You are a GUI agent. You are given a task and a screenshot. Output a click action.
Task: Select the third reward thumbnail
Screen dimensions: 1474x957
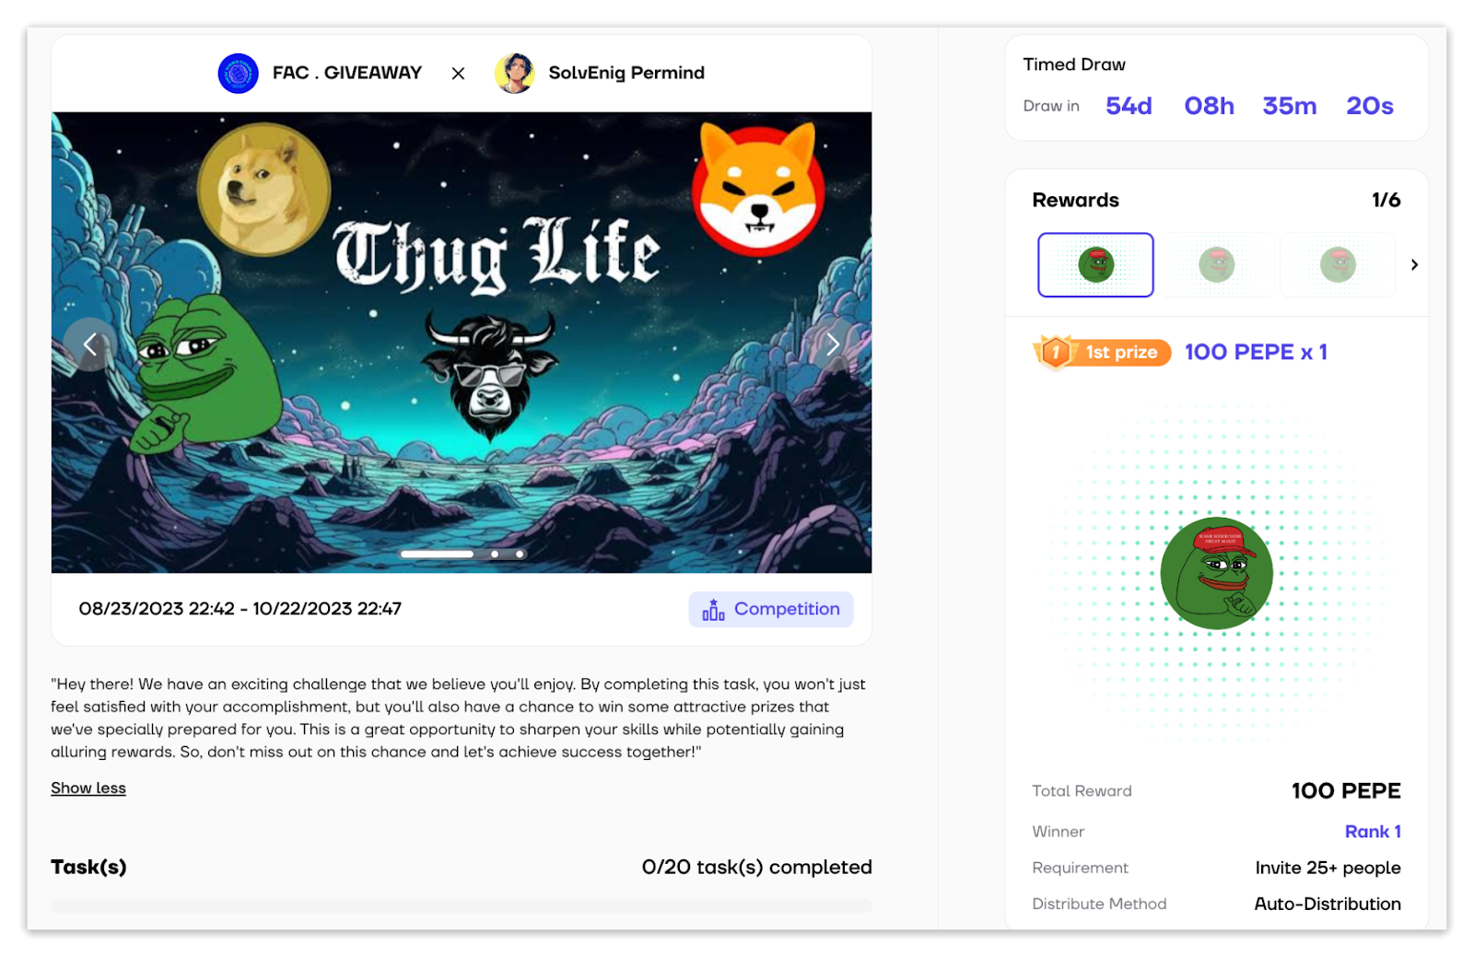click(1338, 265)
